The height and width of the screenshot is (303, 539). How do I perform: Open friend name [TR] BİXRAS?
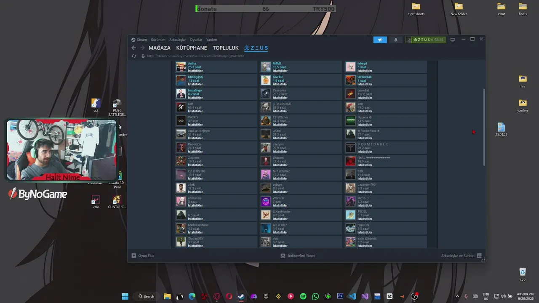tap(282, 104)
